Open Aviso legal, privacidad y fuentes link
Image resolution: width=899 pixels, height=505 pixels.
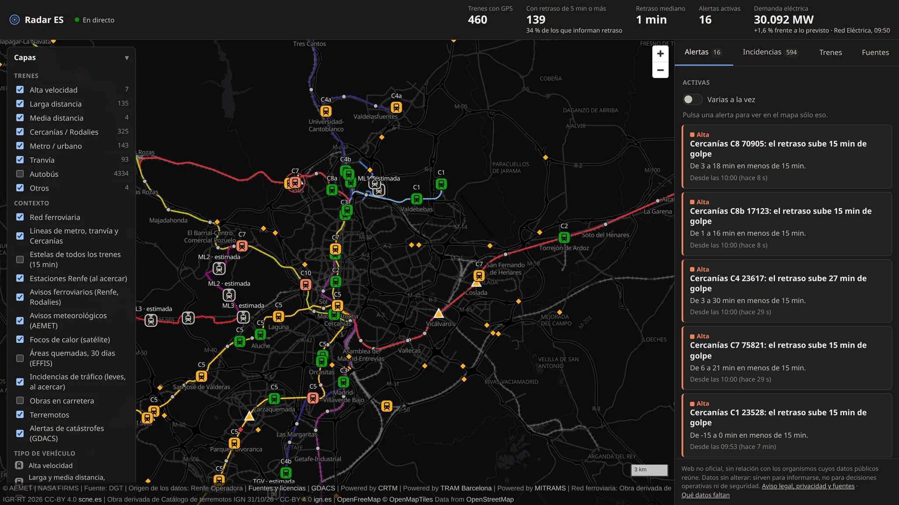click(x=808, y=486)
